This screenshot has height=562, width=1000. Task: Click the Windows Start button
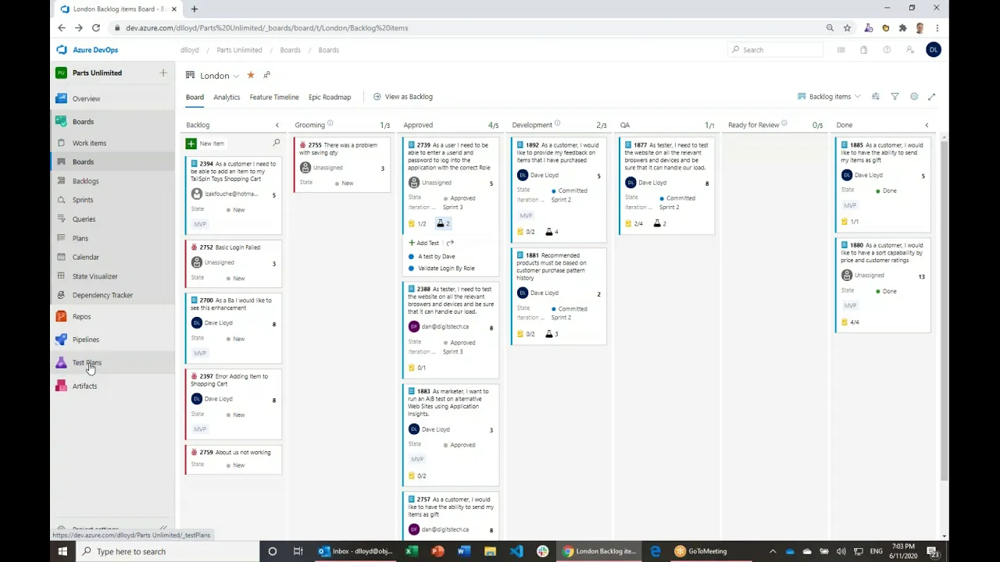62,551
